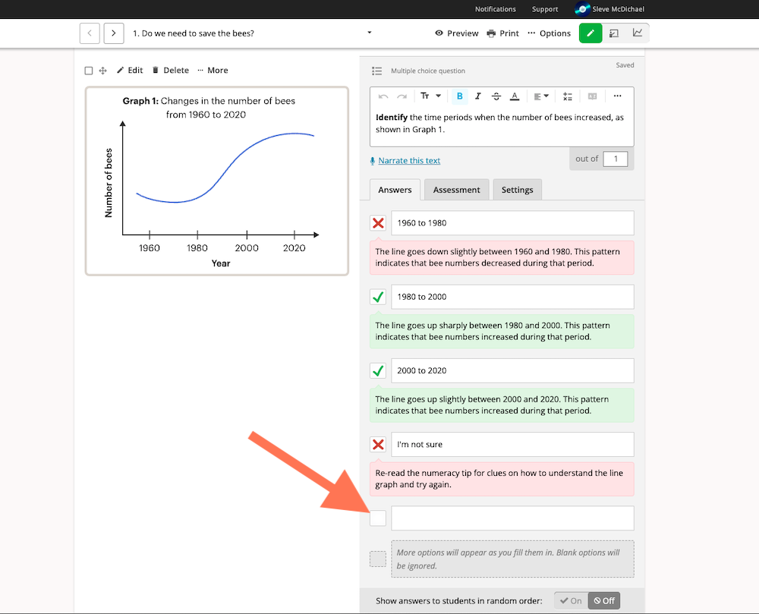This screenshot has width=759, height=614.
Task: Click the microphone icon beside Narrate
Action: (x=372, y=161)
